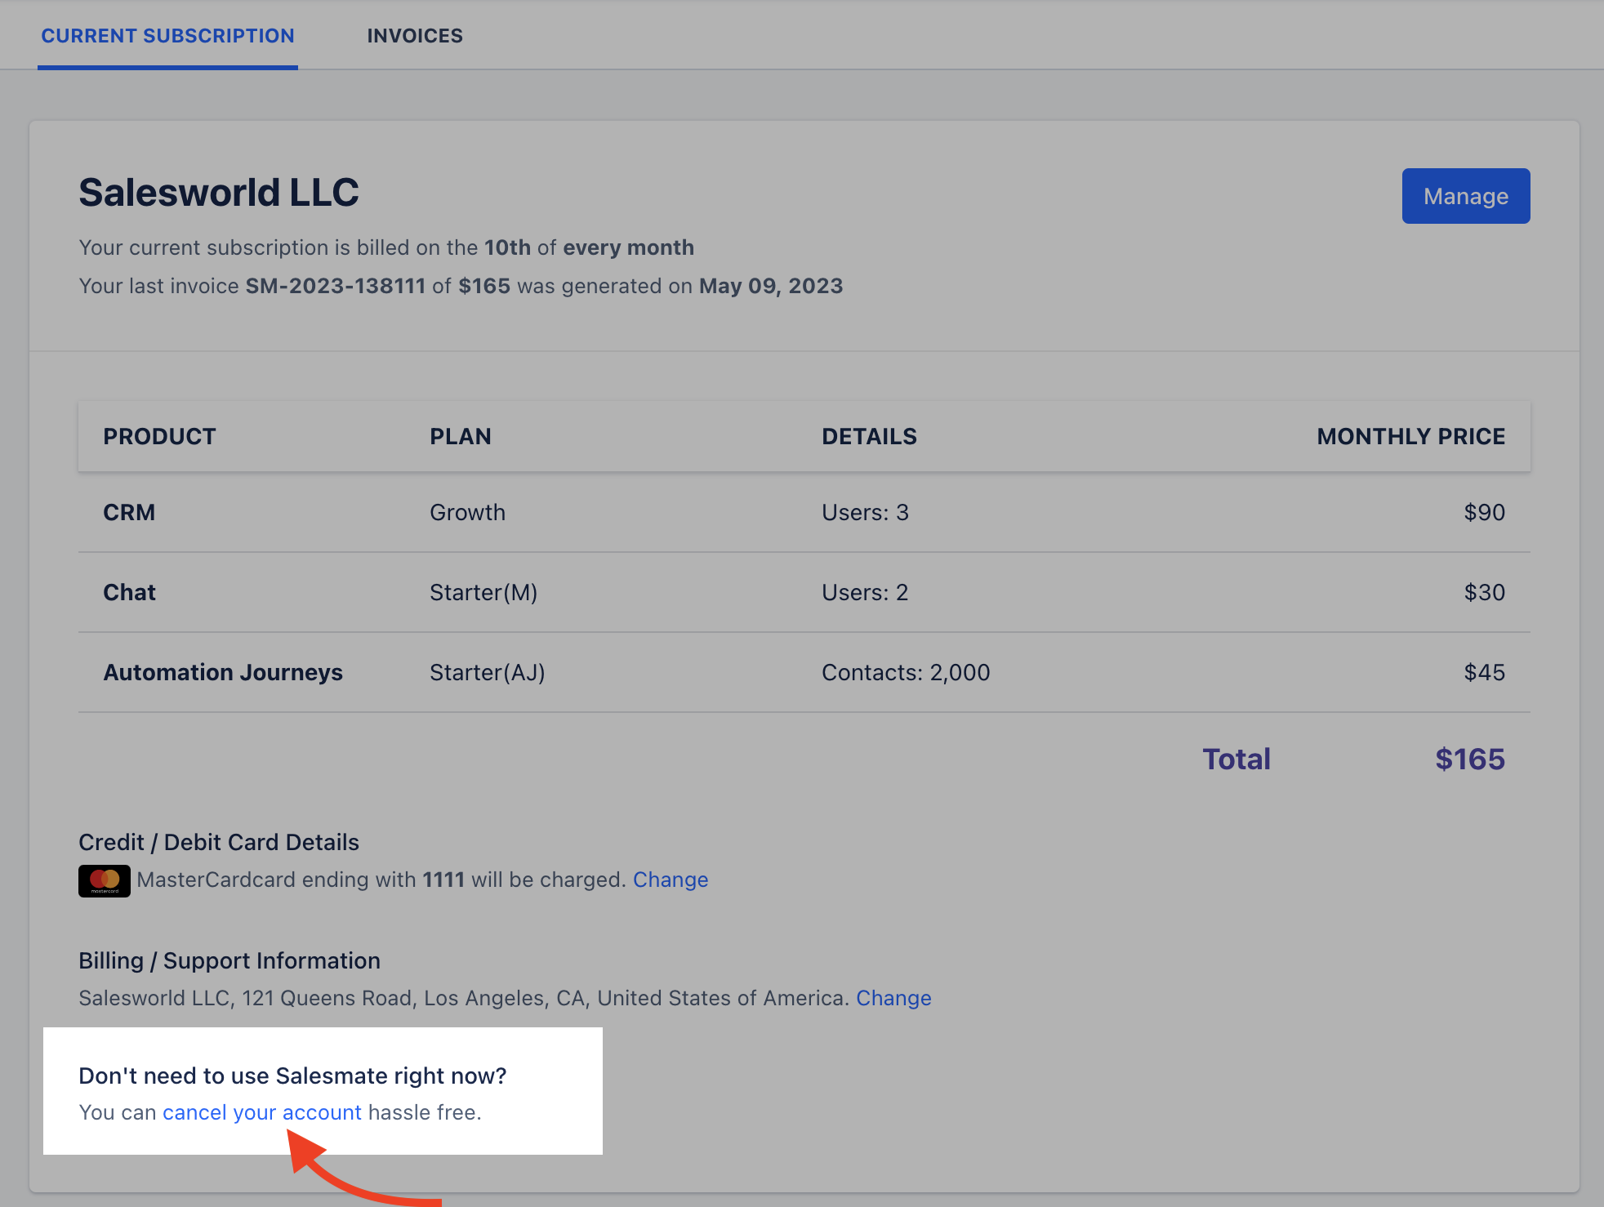Select the CRM product row label
The width and height of the screenshot is (1604, 1207).
pos(129,512)
